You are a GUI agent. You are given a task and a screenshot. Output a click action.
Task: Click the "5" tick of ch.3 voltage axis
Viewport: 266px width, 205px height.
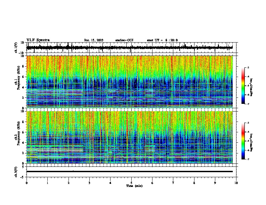click(x=23, y=166)
